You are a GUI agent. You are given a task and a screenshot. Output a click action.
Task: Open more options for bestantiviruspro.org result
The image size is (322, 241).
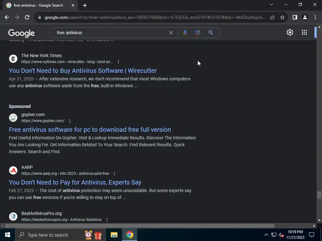pos(107,220)
